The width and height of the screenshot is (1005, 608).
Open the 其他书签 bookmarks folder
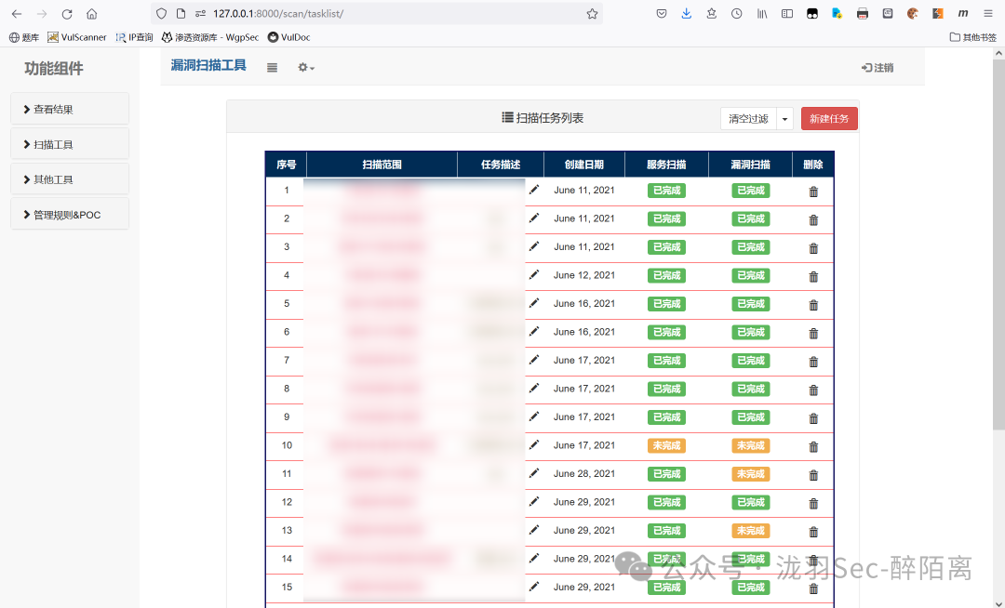(x=973, y=37)
